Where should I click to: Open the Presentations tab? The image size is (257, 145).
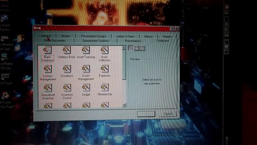[x=133, y=41]
